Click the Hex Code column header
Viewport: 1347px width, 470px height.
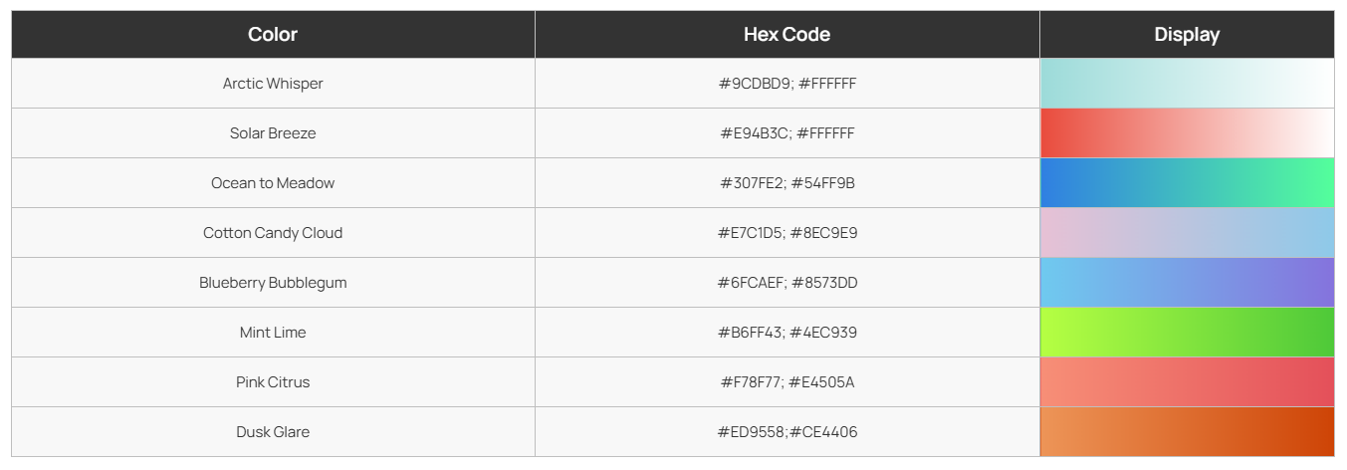click(786, 35)
